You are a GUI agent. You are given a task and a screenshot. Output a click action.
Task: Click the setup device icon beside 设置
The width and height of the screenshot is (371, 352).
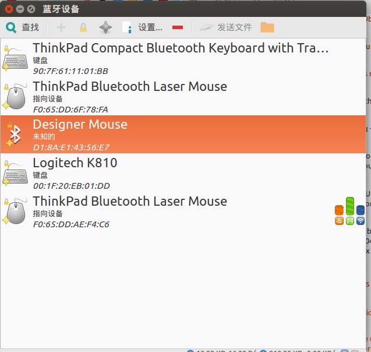coord(127,27)
